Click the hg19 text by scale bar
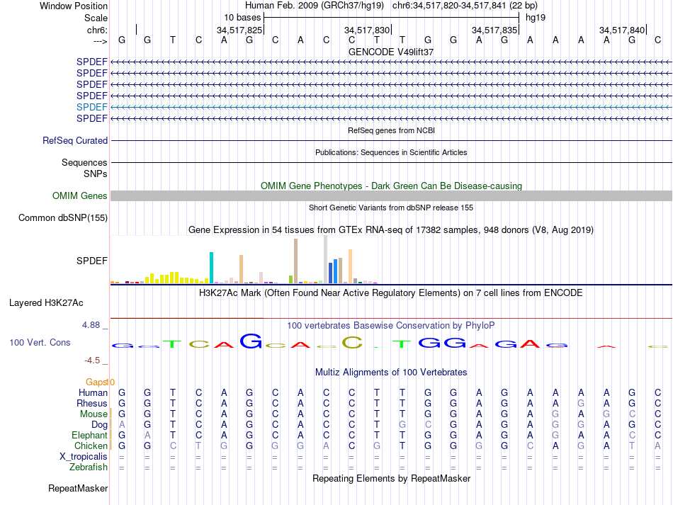 click(x=536, y=18)
